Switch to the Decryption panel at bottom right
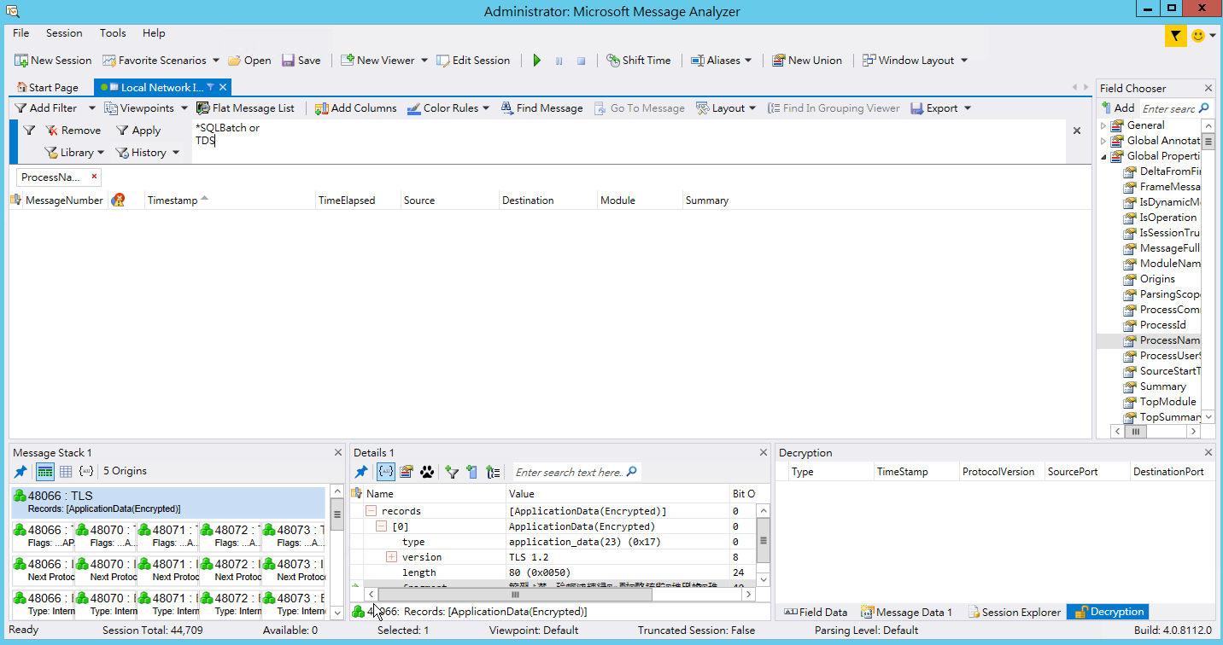Viewport: 1223px width, 645px height. (1107, 612)
